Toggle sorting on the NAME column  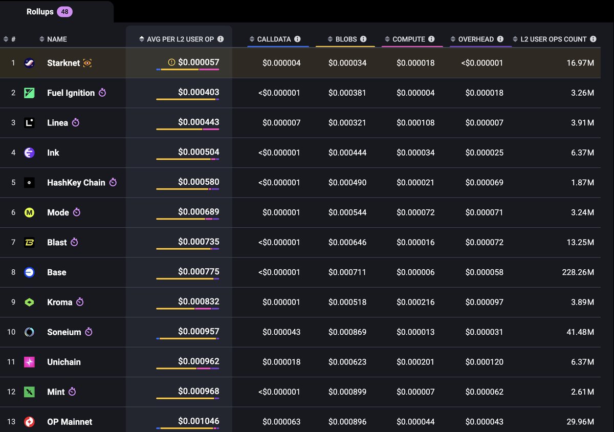[42, 39]
